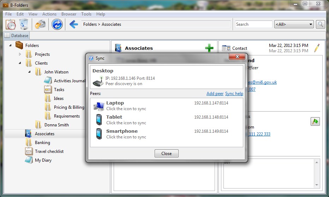The width and height of the screenshot is (329, 197).
Task: Close the Sync dialog with red X
Action: click(x=237, y=56)
